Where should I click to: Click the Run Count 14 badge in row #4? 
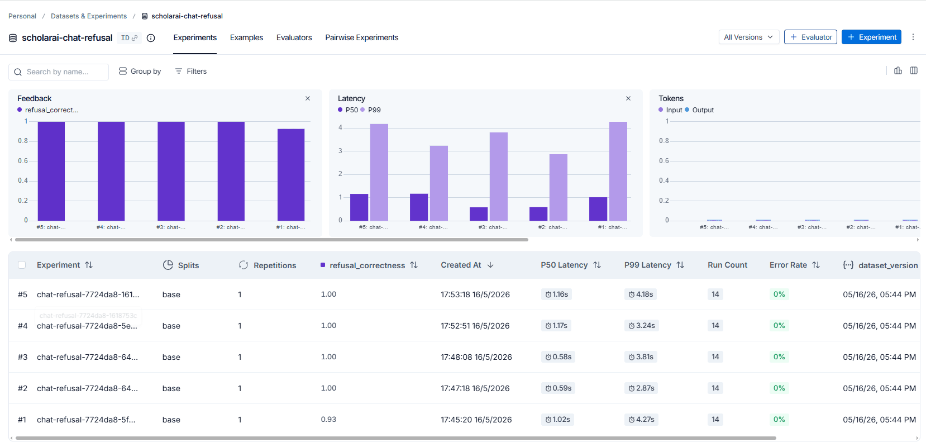click(x=715, y=326)
